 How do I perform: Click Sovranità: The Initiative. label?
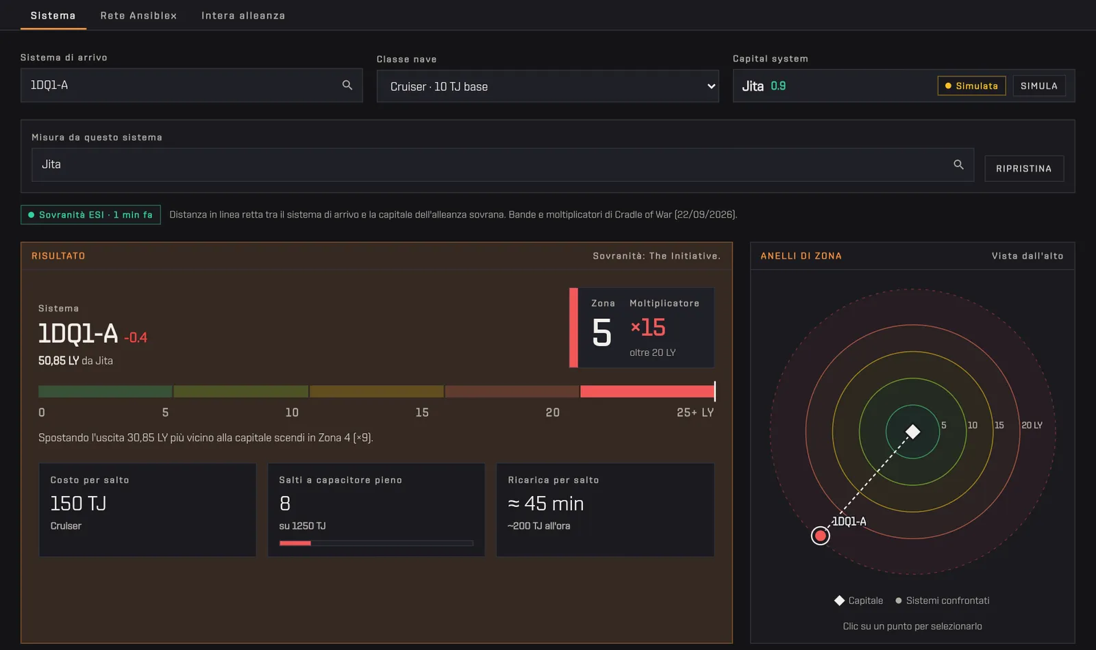656,256
